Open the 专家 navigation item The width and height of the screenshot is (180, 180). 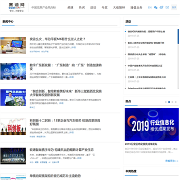104,7
